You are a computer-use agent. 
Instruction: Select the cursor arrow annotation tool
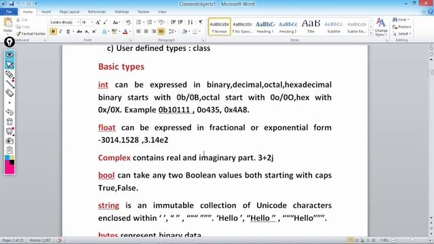point(9,65)
